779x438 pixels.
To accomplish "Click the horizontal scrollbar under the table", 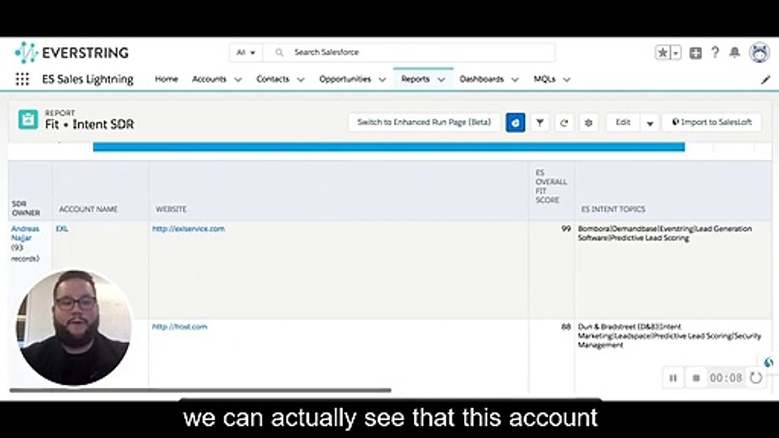I will [200, 391].
